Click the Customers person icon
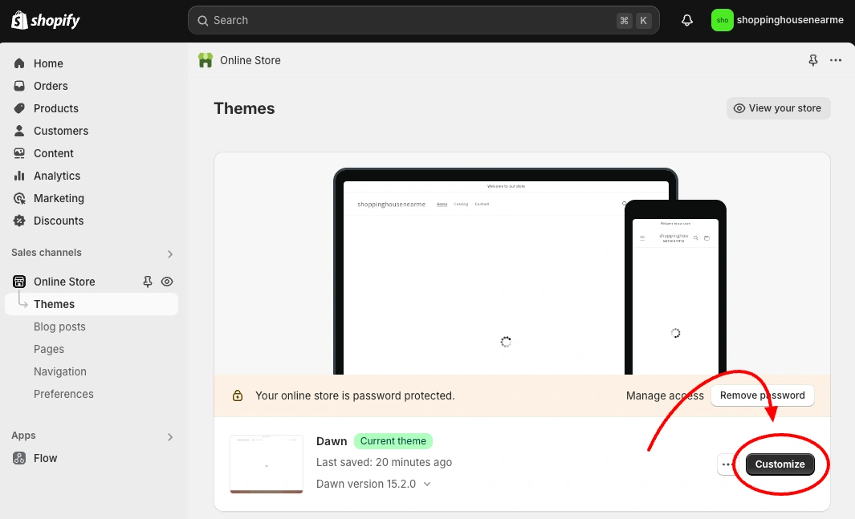The width and height of the screenshot is (855, 519). tap(19, 131)
